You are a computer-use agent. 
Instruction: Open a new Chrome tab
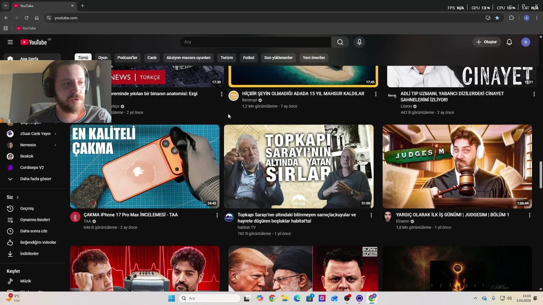coord(82,6)
